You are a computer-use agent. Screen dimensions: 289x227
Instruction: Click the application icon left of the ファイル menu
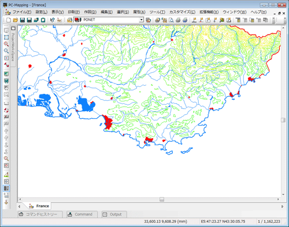(x=8, y=12)
